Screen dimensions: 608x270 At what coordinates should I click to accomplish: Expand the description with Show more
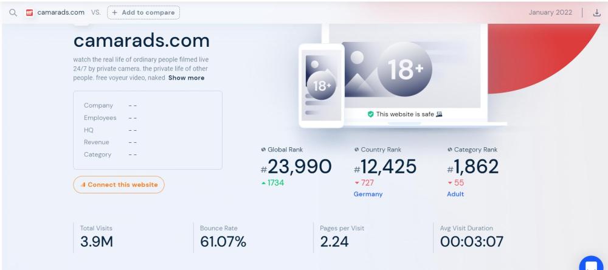186,78
